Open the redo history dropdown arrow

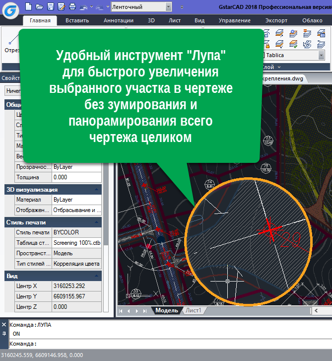[x=108, y=7]
